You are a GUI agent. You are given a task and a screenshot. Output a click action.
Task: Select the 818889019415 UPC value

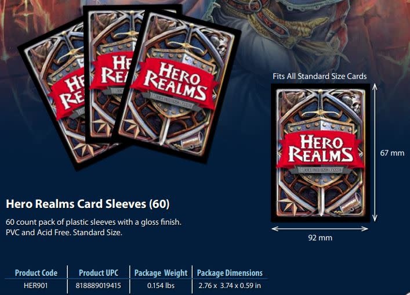99,285
